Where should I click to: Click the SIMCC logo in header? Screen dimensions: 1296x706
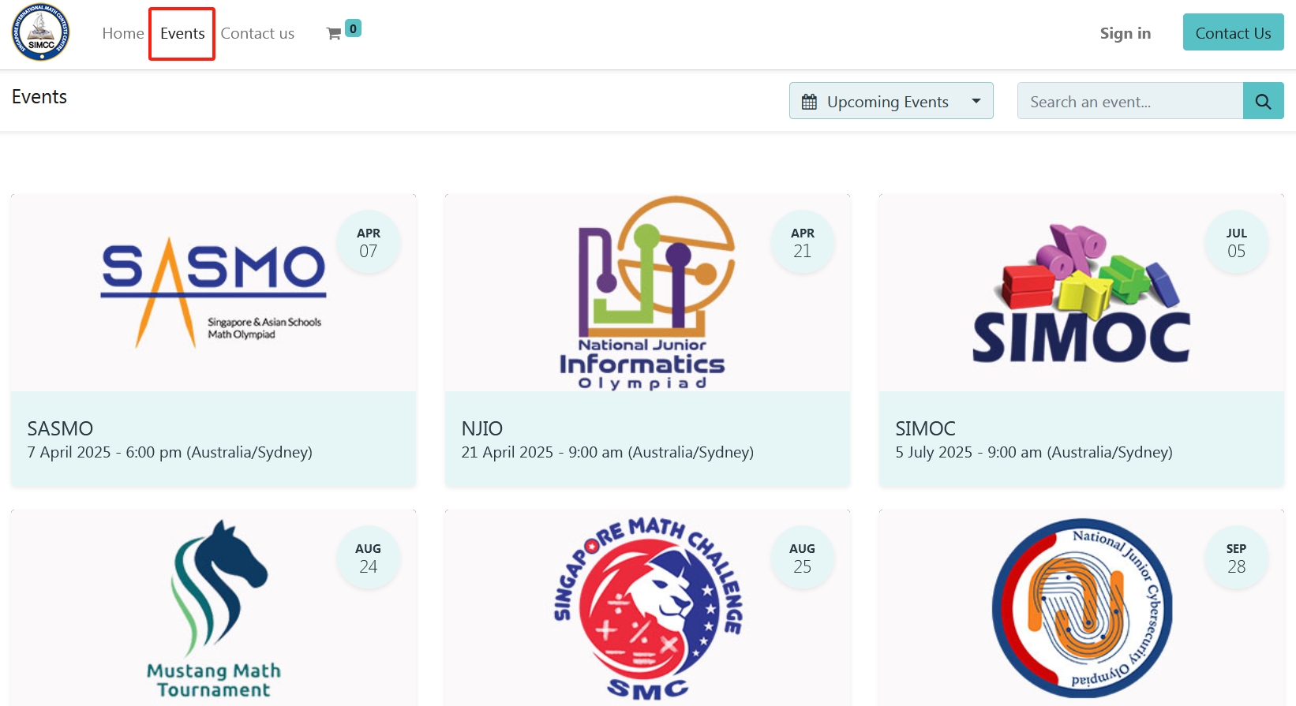click(x=40, y=33)
